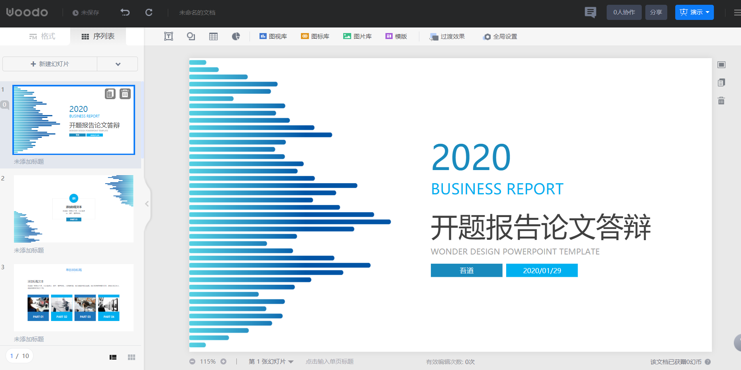The height and width of the screenshot is (370, 741).
Task: Click the 1 / 10 page counter
Action: tap(20, 356)
